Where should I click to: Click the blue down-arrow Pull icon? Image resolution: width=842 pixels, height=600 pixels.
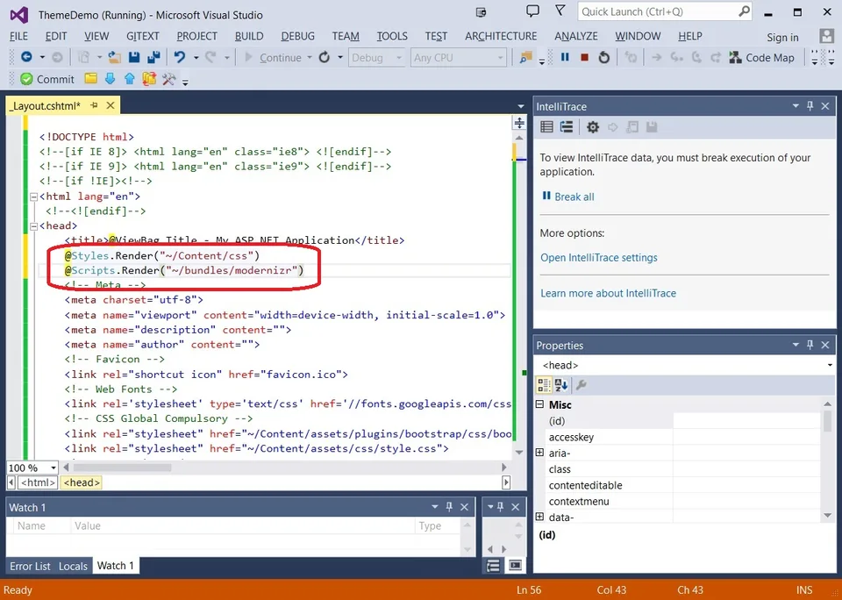click(x=111, y=79)
